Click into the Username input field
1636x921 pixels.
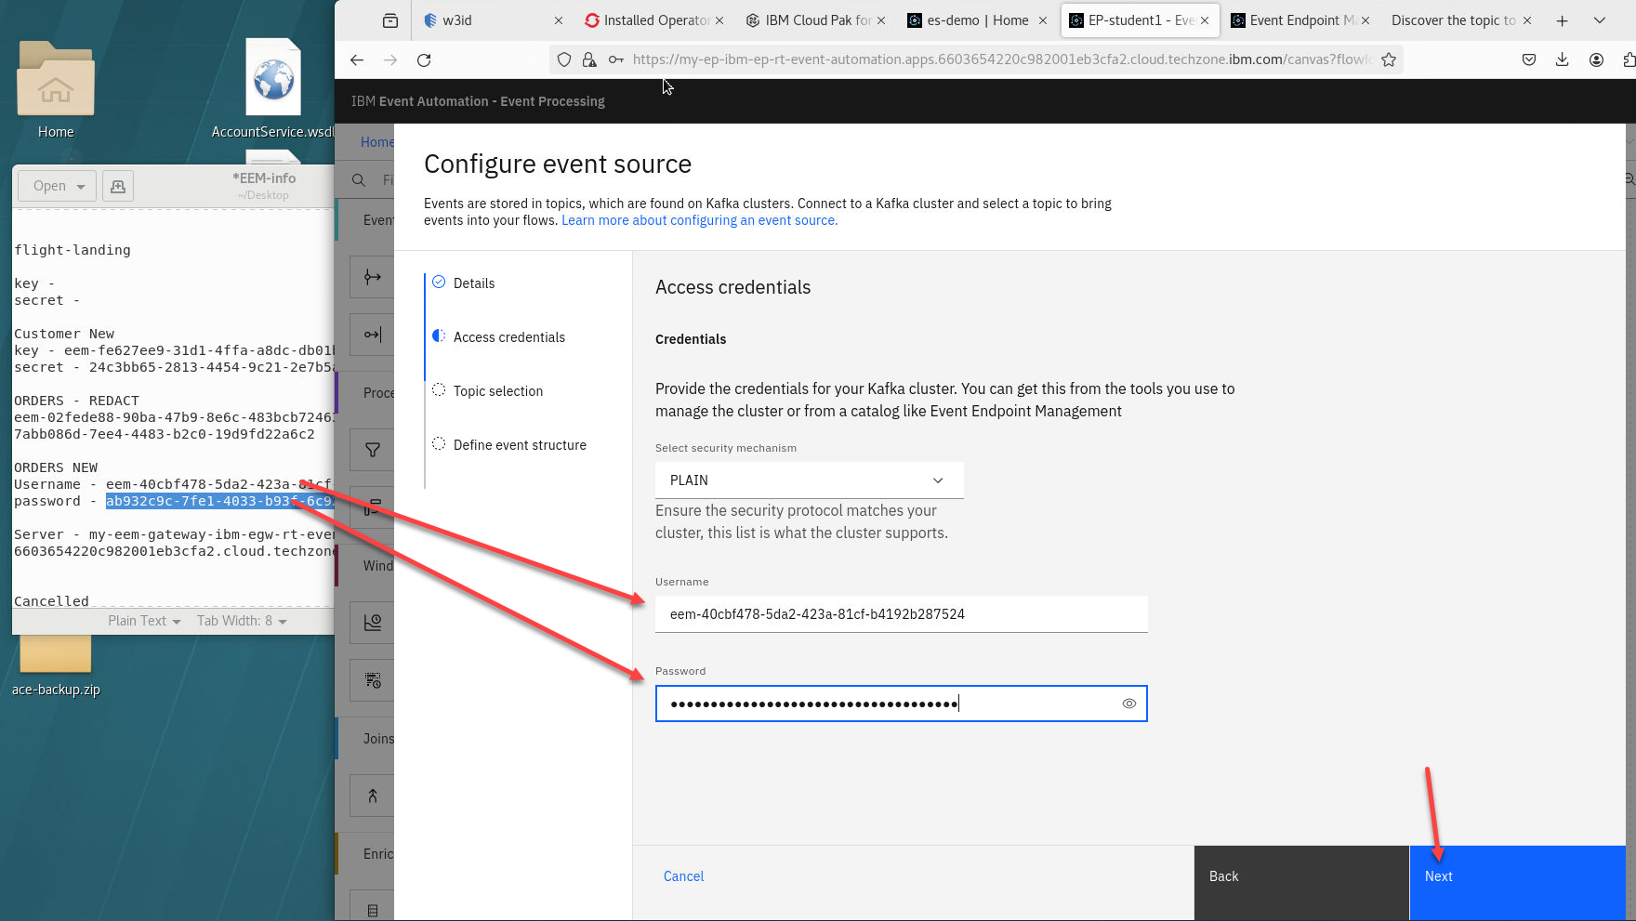click(900, 614)
